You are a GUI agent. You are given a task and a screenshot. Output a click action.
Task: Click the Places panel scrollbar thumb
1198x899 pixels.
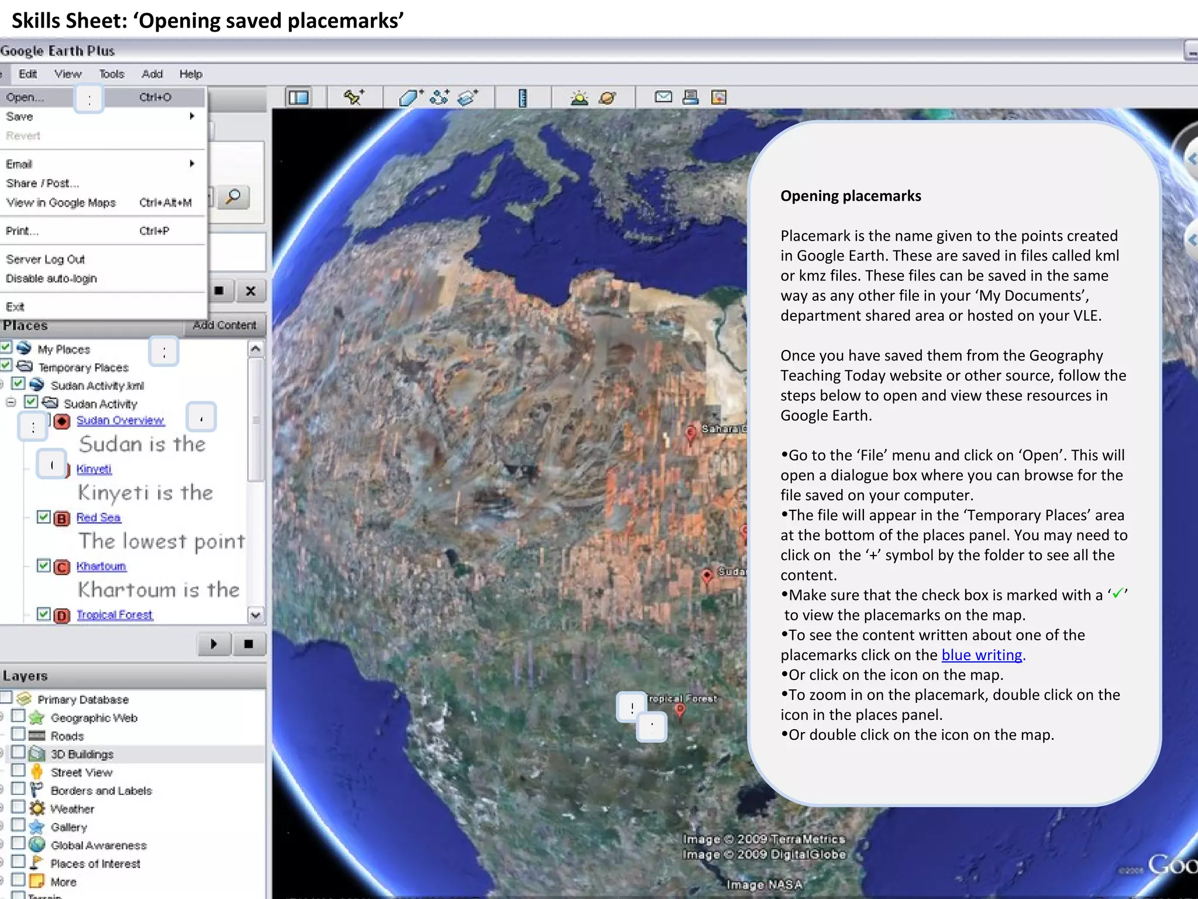tap(255, 420)
